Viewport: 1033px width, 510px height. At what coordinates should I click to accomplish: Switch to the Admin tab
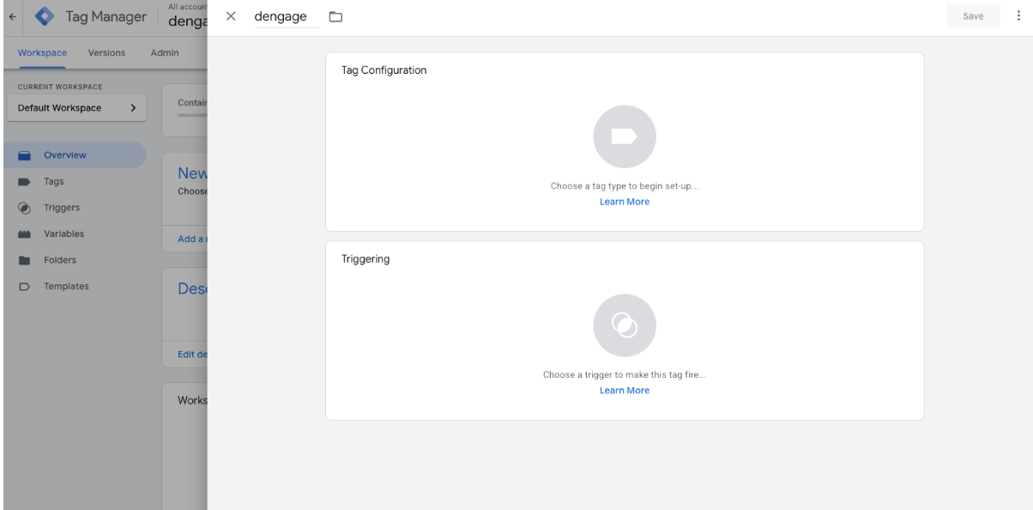pyautogui.click(x=165, y=53)
